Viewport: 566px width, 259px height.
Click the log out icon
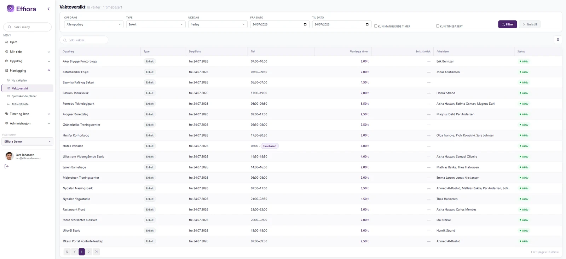pos(6,166)
